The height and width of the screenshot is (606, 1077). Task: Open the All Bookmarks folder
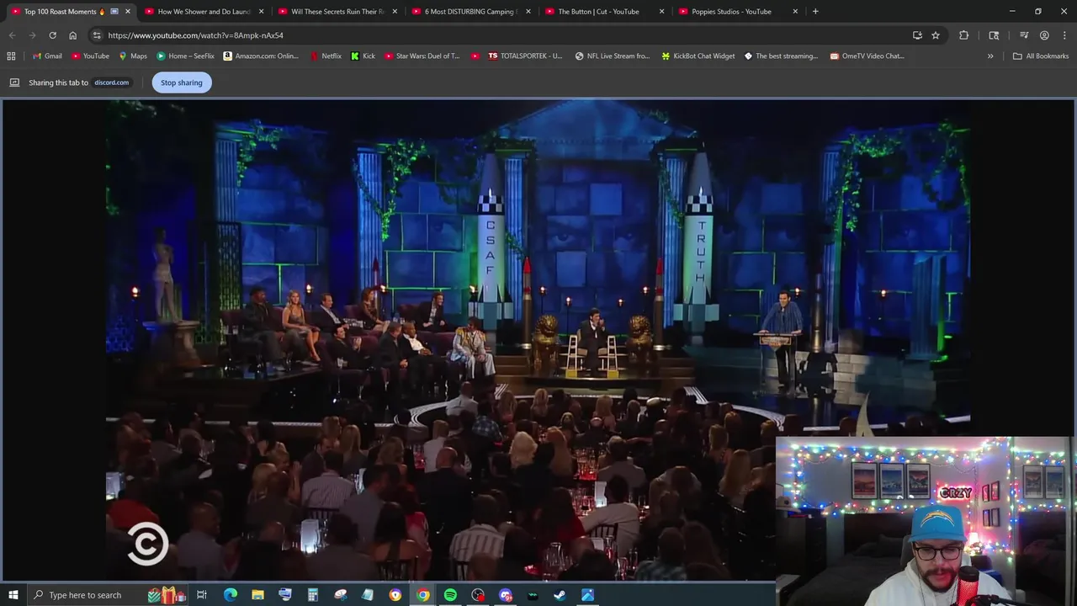[x=1041, y=56]
